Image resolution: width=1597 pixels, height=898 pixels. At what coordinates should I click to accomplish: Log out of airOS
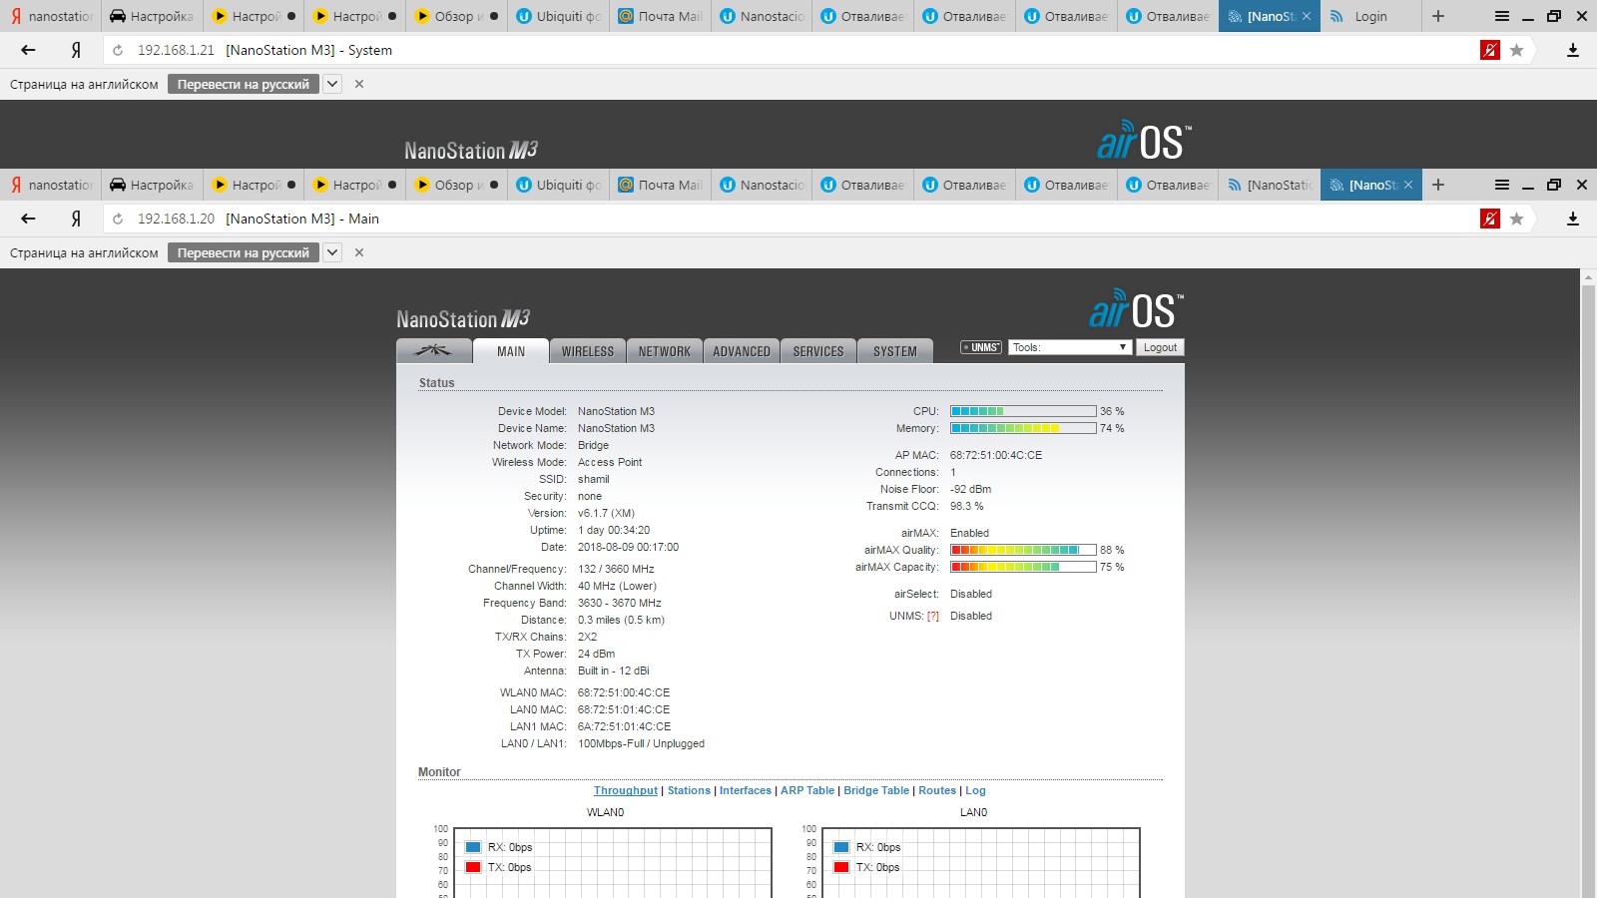point(1160,347)
